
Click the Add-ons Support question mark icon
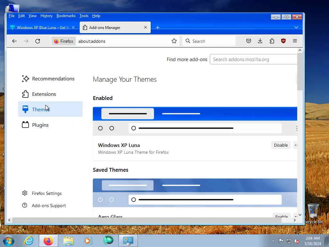(25, 206)
